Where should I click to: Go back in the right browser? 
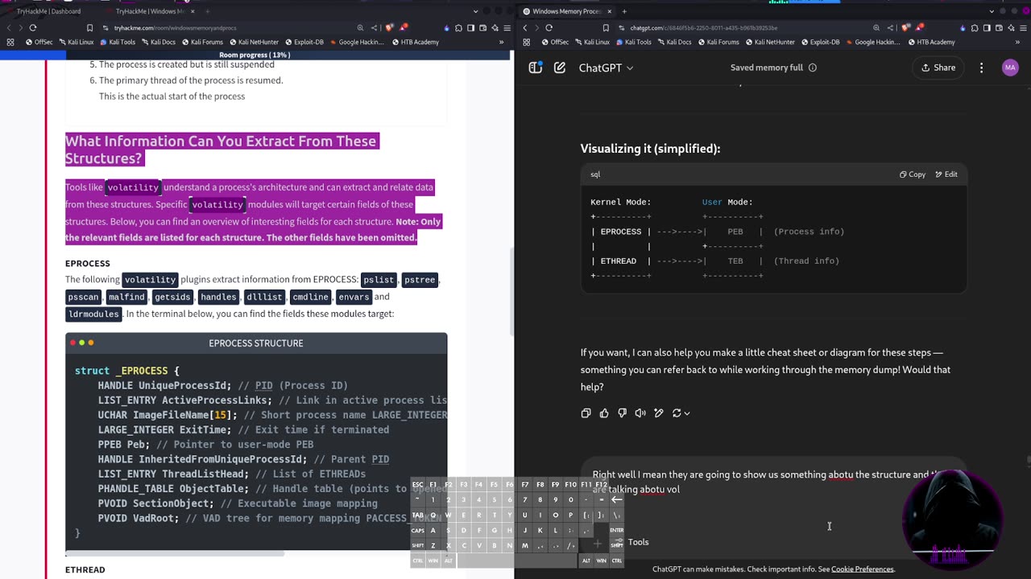[524, 27]
